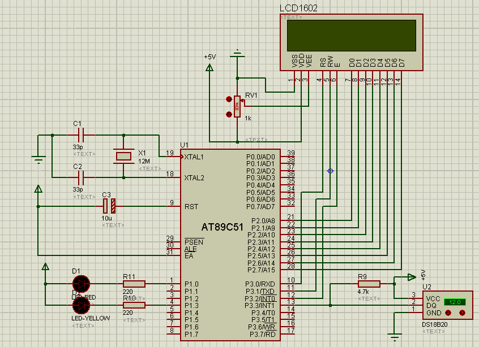Click the P3.3/INT1 pin label

(260, 306)
